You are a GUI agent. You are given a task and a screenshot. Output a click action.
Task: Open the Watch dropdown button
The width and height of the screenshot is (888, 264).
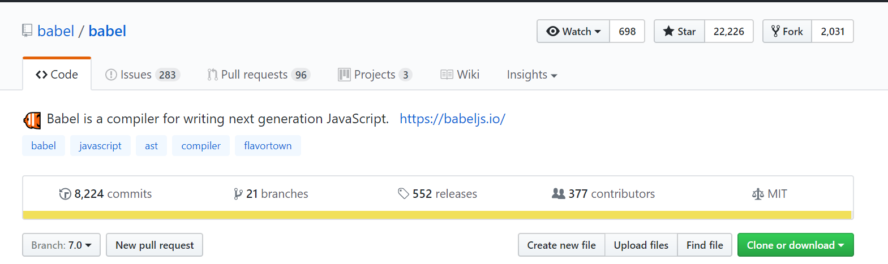(x=573, y=31)
